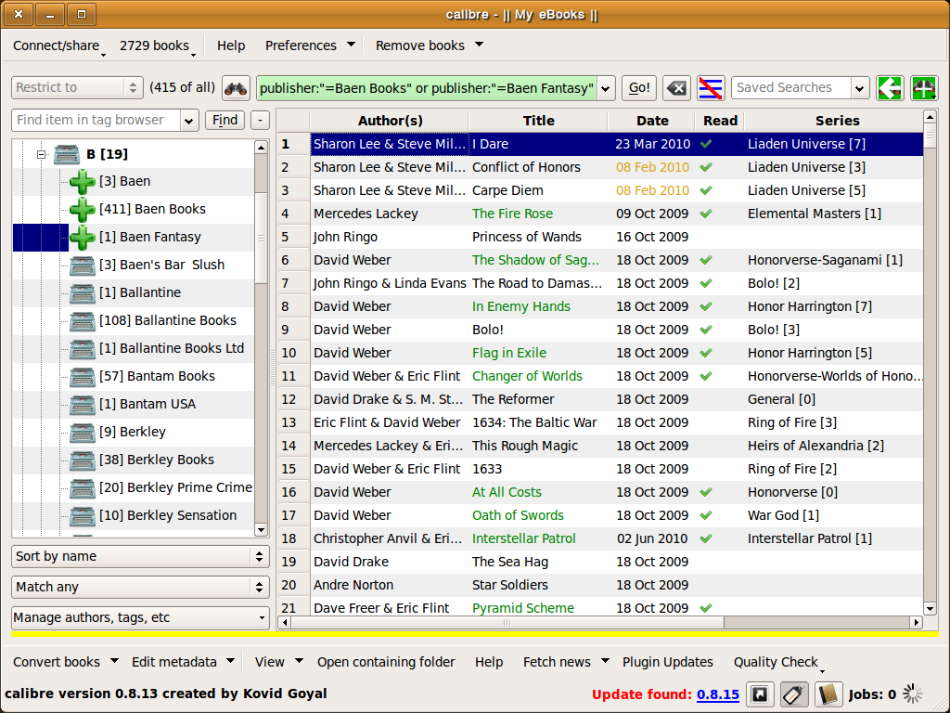
Task: Click the Jobs spinner indicator
Action: click(913, 694)
